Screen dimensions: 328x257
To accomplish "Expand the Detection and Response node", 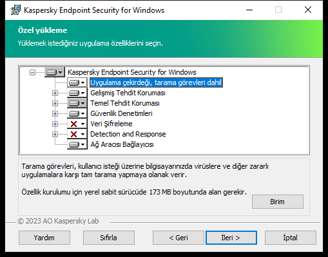I will click(55, 134).
